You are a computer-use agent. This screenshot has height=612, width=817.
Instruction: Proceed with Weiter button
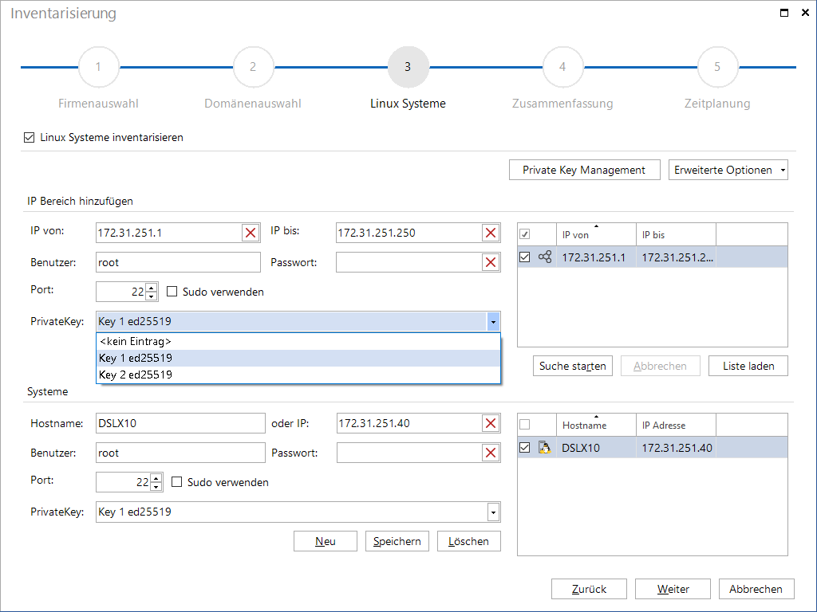673,589
